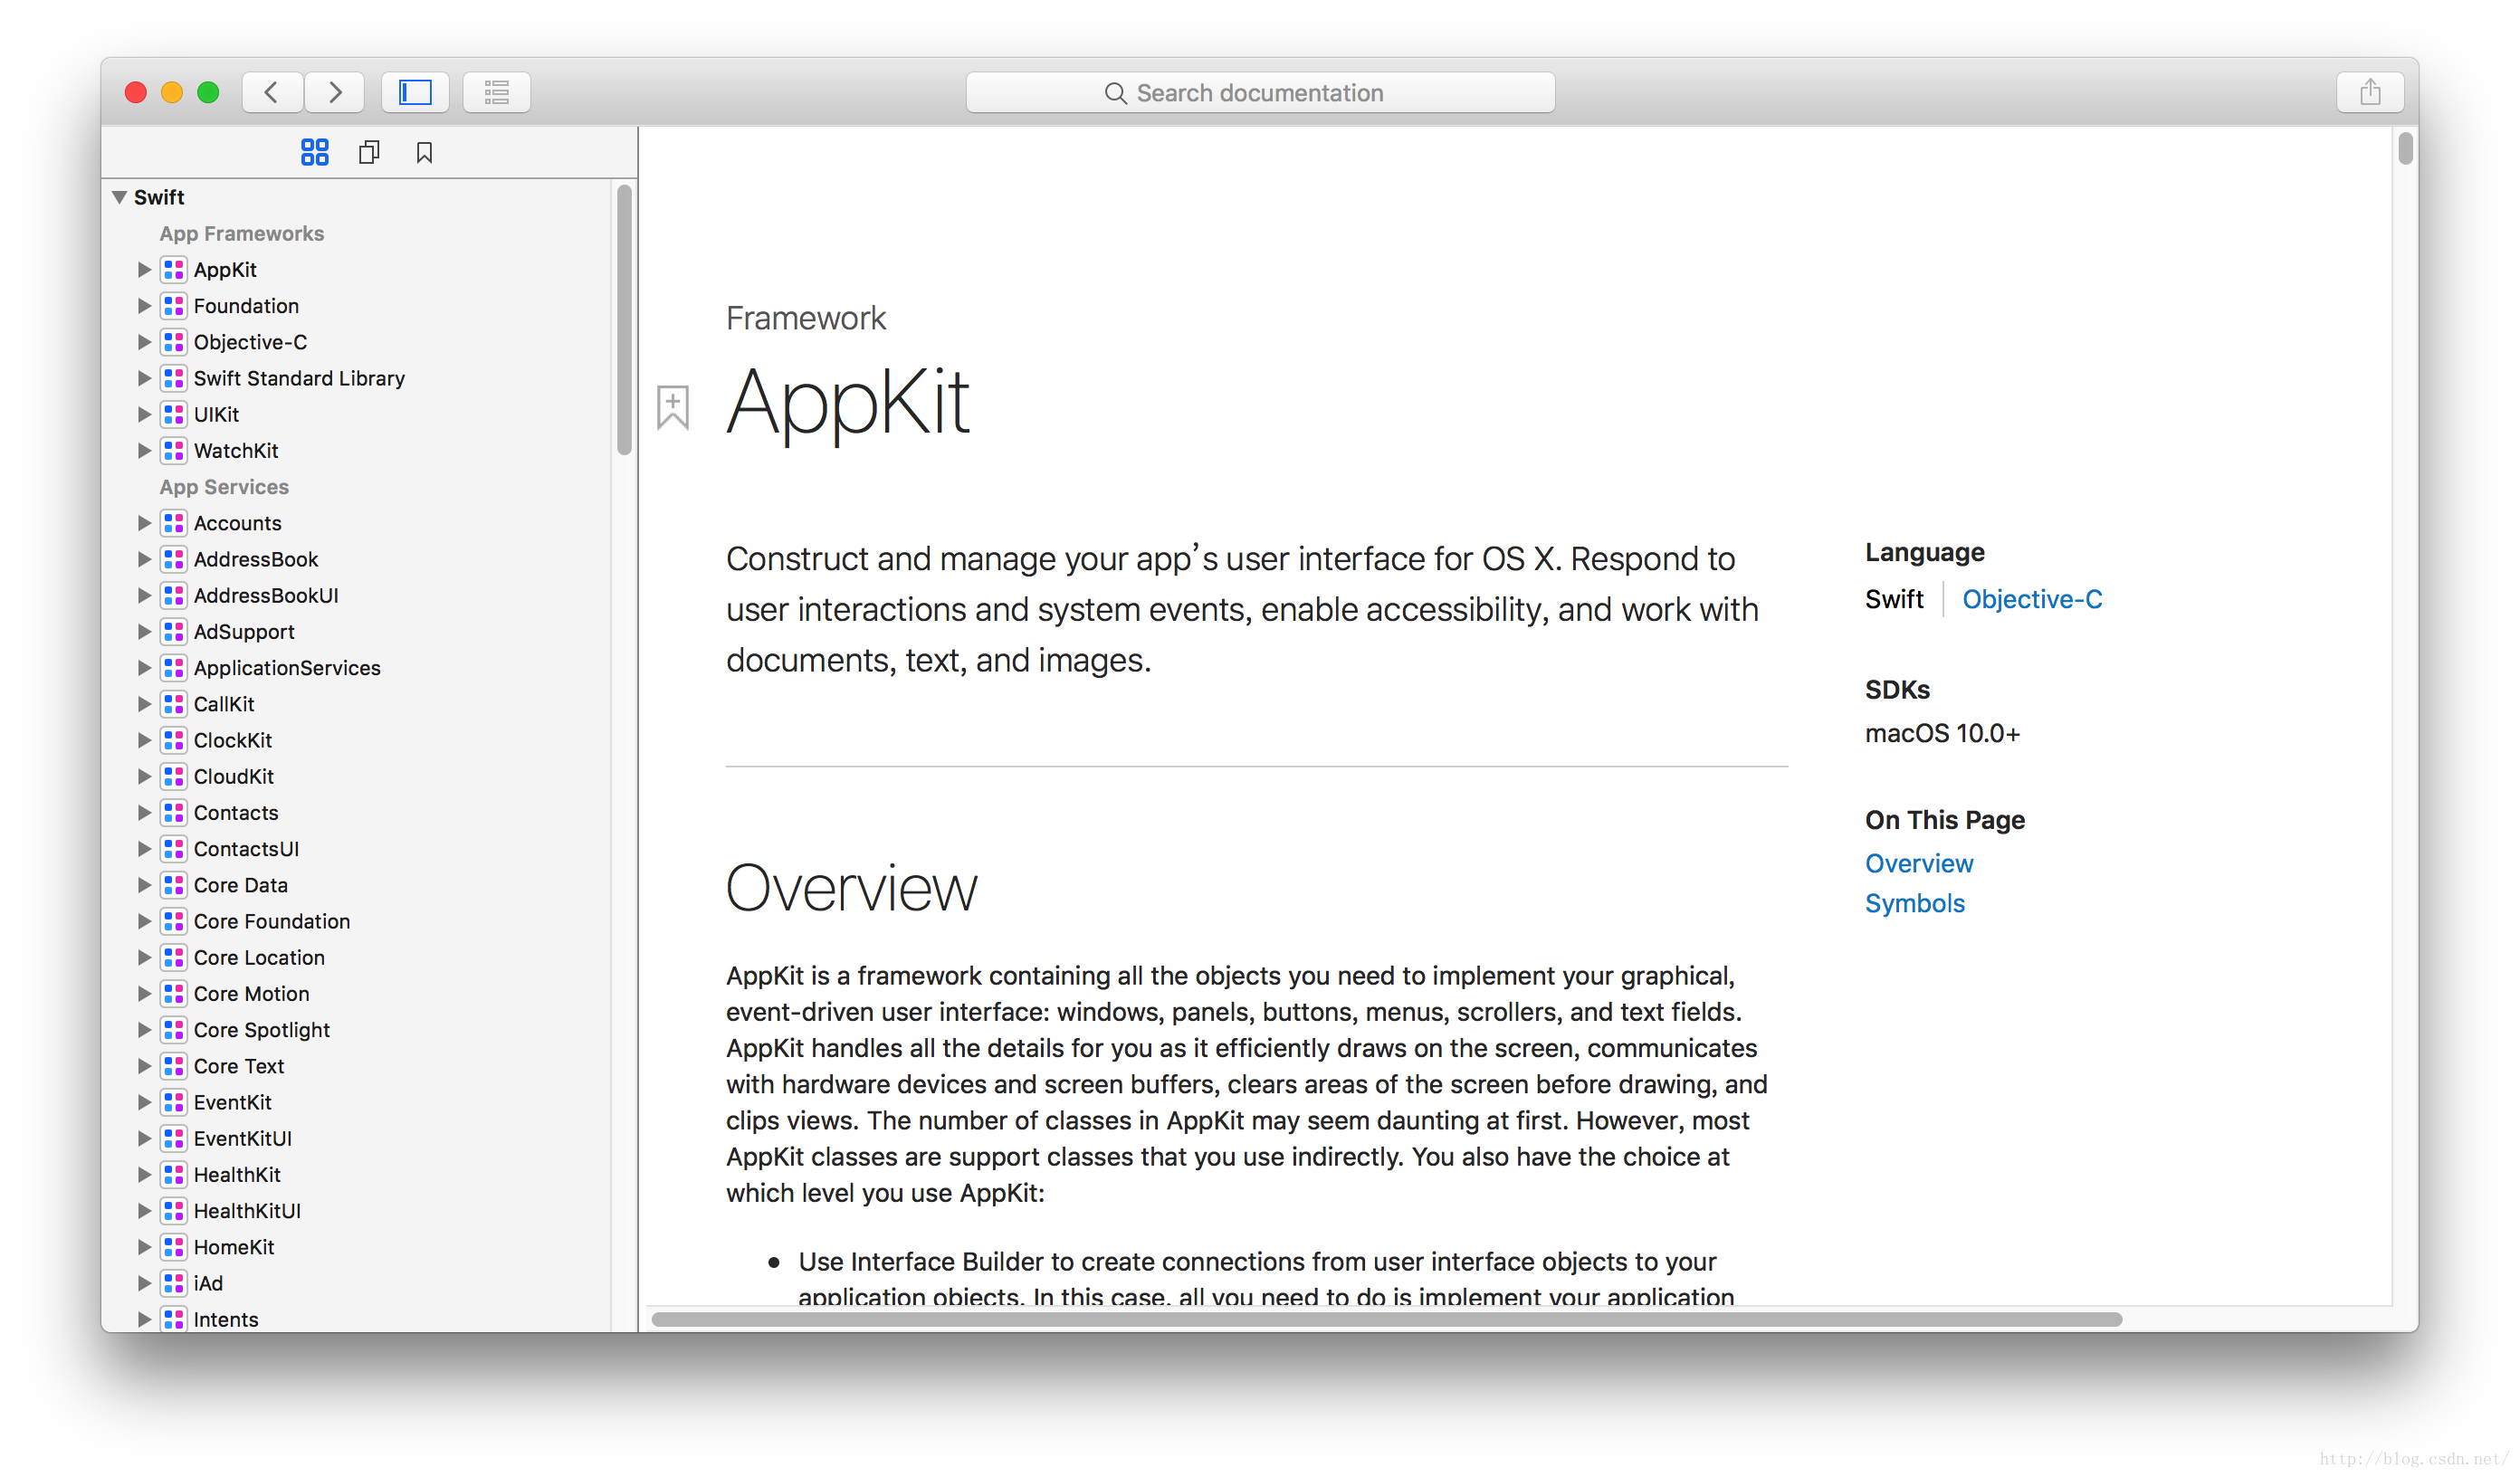Open the recent pages tab icon

click(x=369, y=152)
